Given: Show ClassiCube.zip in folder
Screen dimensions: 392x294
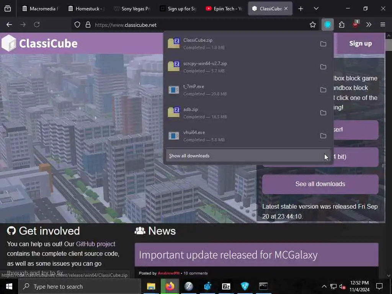Looking at the screenshot, I should [323, 44].
